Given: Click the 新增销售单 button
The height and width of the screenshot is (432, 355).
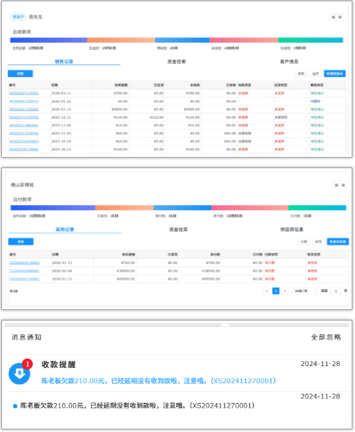Looking at the screenshot, I should 335,74.
